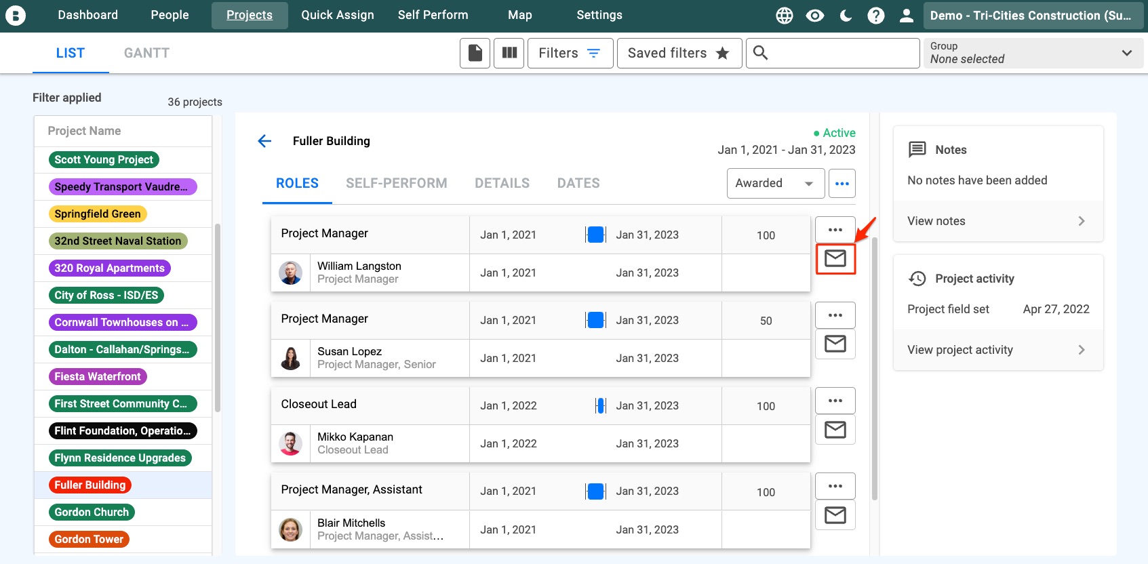
Task: Open the Filters button
Action: (570, 53)
